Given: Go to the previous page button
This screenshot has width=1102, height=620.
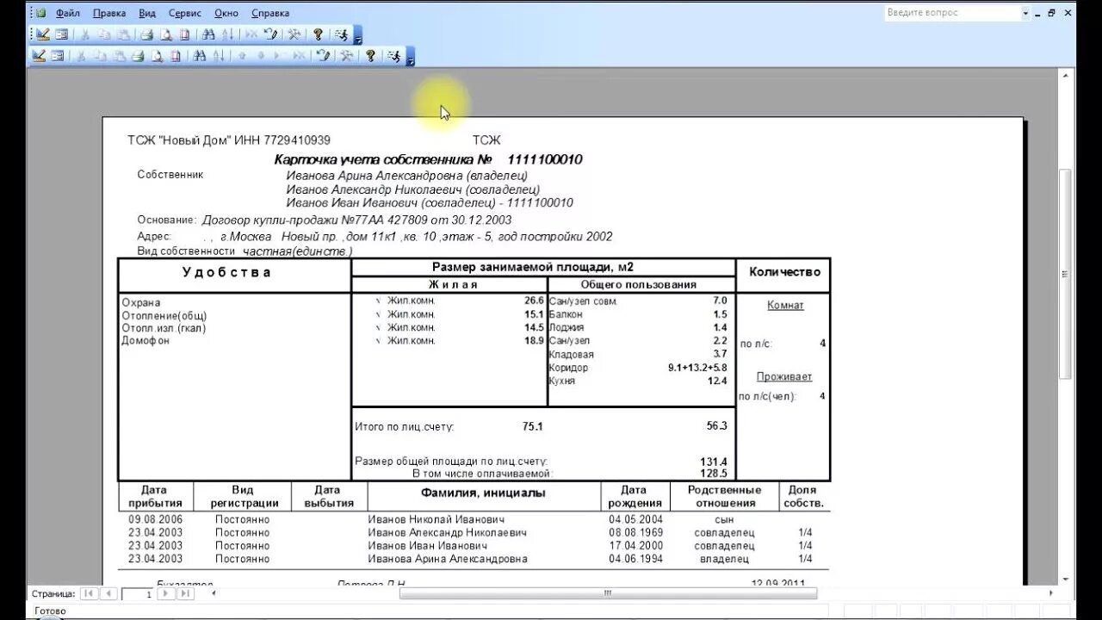Looking at the screenshot, I should [x=108, y=593].
